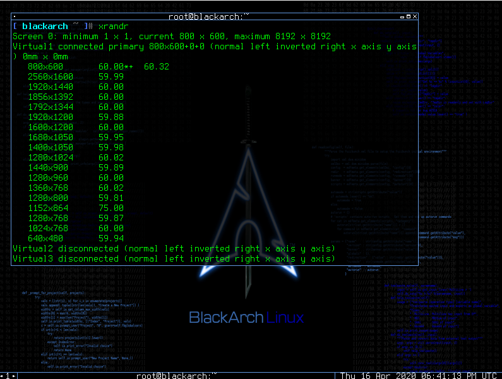502x379 pixels.
Task: Minimize the root@blackarch terminal window
Action: 402,16
